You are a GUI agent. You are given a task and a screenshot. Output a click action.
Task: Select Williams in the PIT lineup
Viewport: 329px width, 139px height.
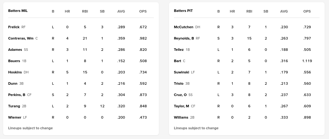pyautogui.click(x=181, y=117)
